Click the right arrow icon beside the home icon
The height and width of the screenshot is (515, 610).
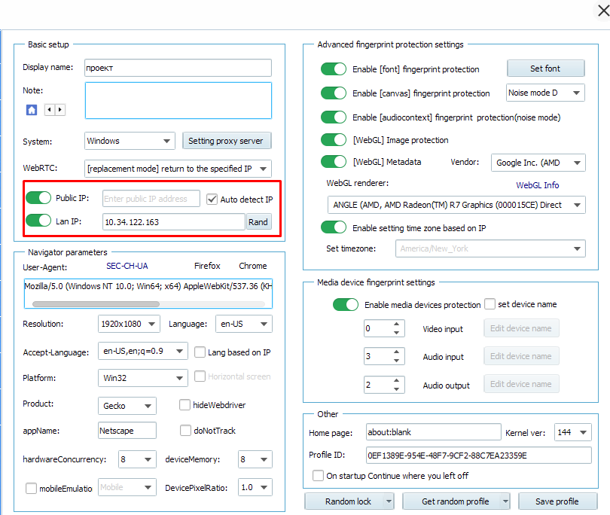(59, 108)
